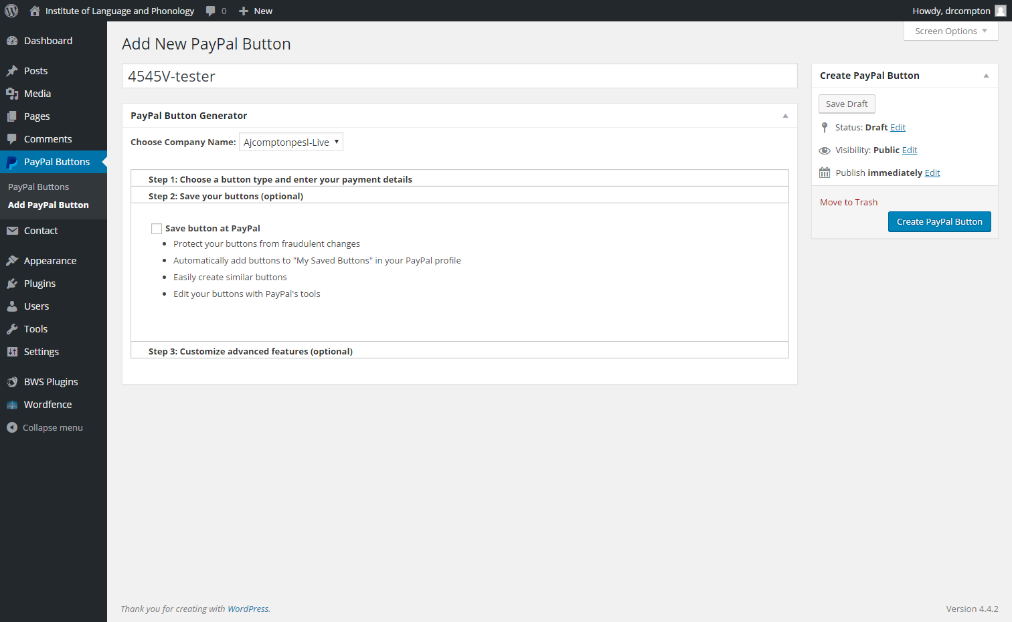This screenshot has width=1012, height=622.
Task: Click the Pages icon in sidebar
Action: tap(12, 116)
